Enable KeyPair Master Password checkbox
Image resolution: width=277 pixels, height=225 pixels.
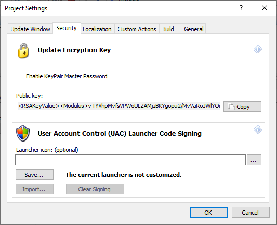click(x=20, y=76)
